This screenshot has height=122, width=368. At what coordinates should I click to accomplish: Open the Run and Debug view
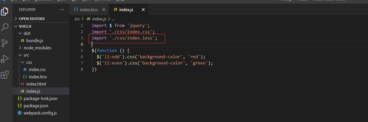coord(5,59)
